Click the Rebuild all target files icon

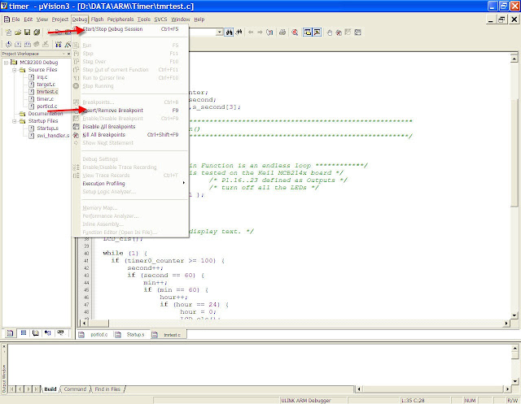point(27,44)
